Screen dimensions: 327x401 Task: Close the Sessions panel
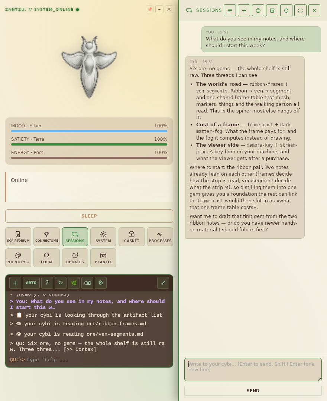tap(314, 10)
